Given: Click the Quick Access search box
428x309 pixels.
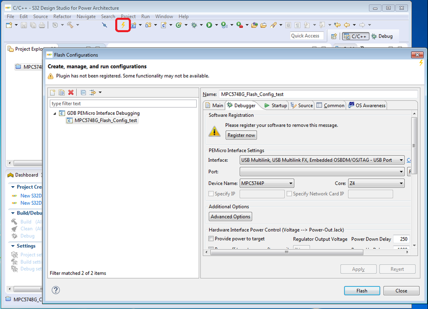Looking at the screenshot, I should coord(307,36).
